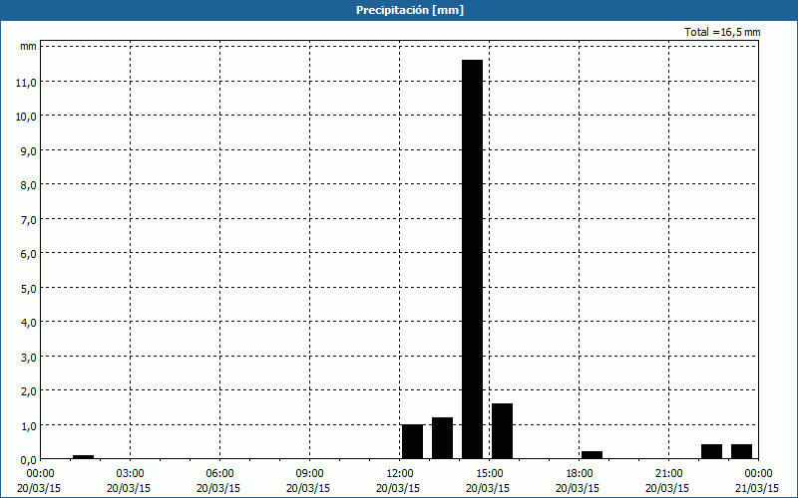The image size is (798, 498).
Task: Select the 8,0 y-axis label
Action: pyautogui.click(x=29, y=185)
